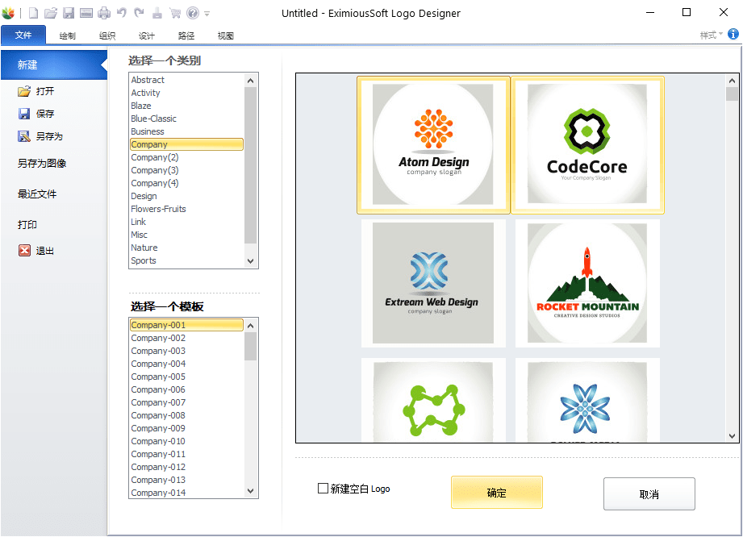Open the quick access toolbar customize arrow
Viewport: 743px width, 537px height.
click(207, 14)
